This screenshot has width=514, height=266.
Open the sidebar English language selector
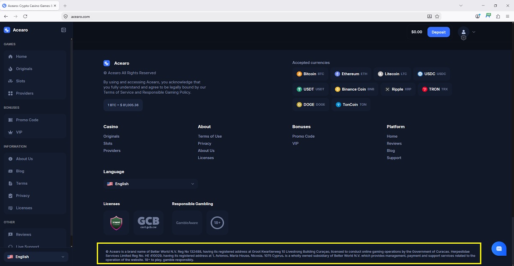[x=36, y=257]
